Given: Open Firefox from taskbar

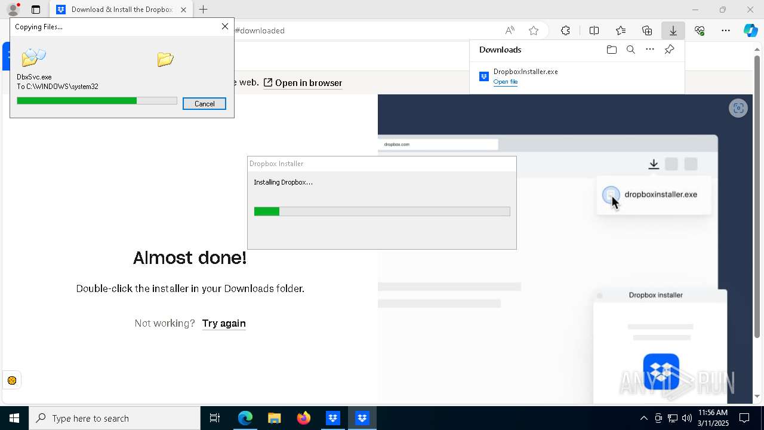Looking at the screenshot, I should (304, 418).
